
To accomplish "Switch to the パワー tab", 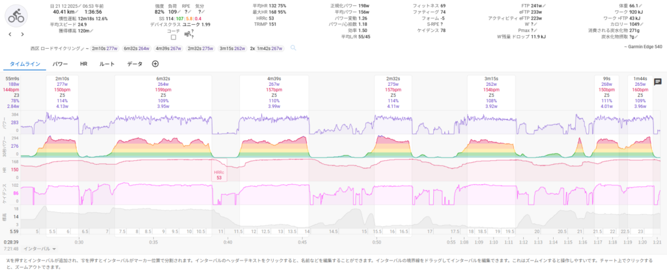I will pos(60,64).
